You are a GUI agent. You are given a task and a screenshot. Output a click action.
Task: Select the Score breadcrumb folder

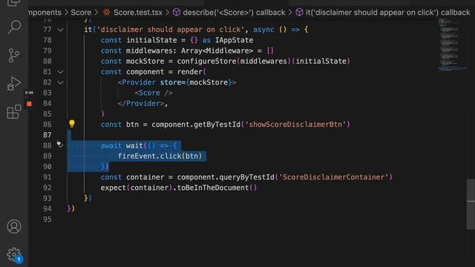pyautogui.click(x=81, y=13)
